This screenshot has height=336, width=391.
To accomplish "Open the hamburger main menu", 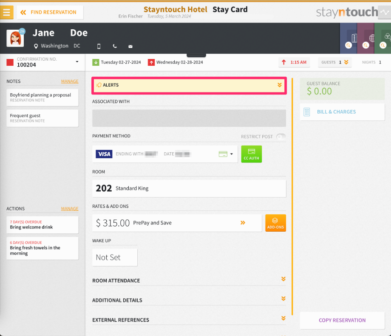I will pyautogui.click(x=6, y=12).
